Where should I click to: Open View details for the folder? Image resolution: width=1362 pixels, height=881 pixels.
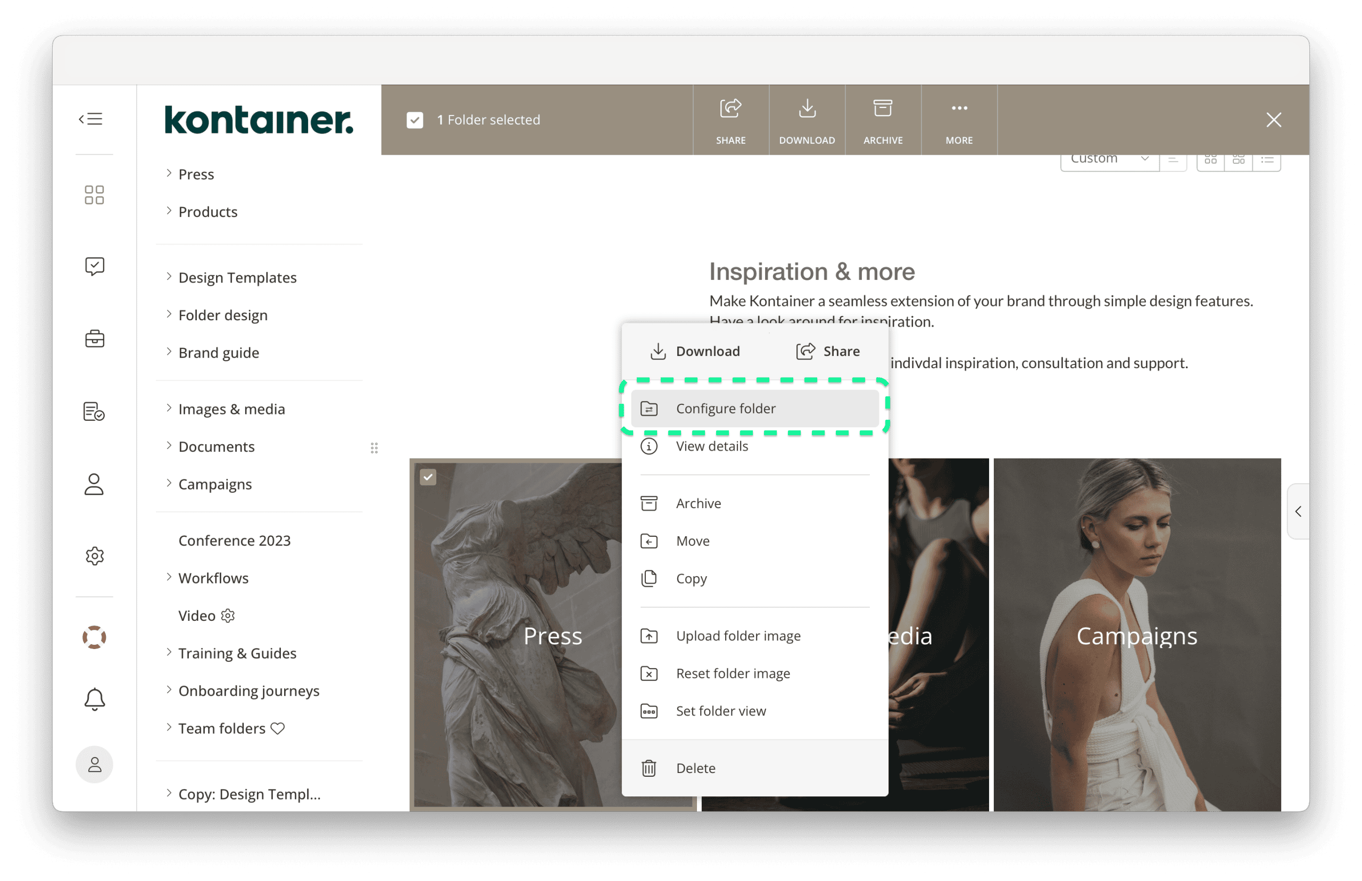tap(712, 446)
